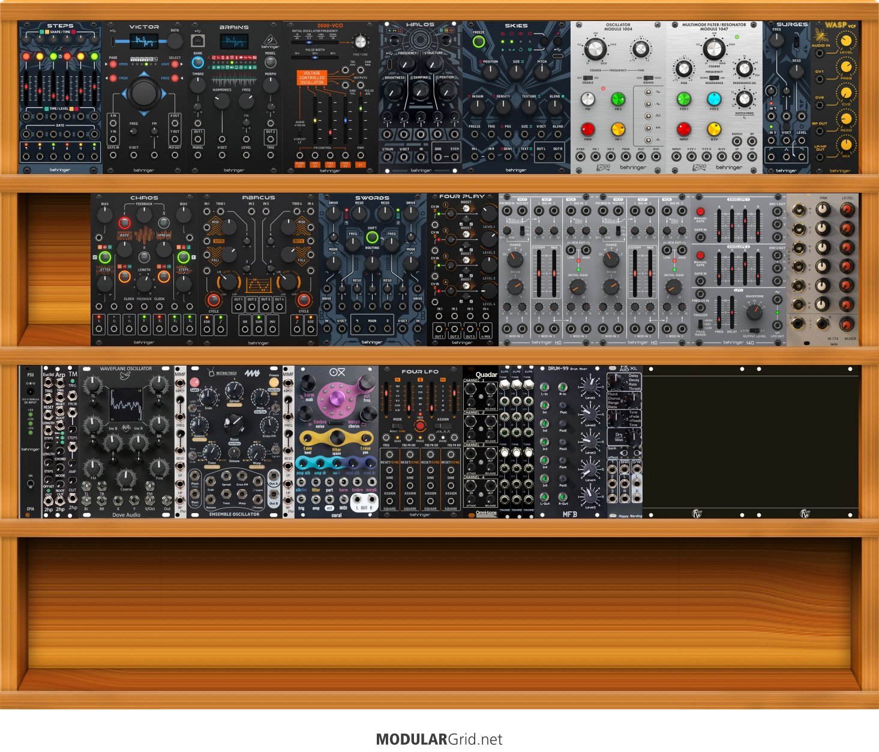Image resolution: width=879 pixels, height=752 pixels.
Task: Click the large joystick on Victor
Action: [143, 93]
